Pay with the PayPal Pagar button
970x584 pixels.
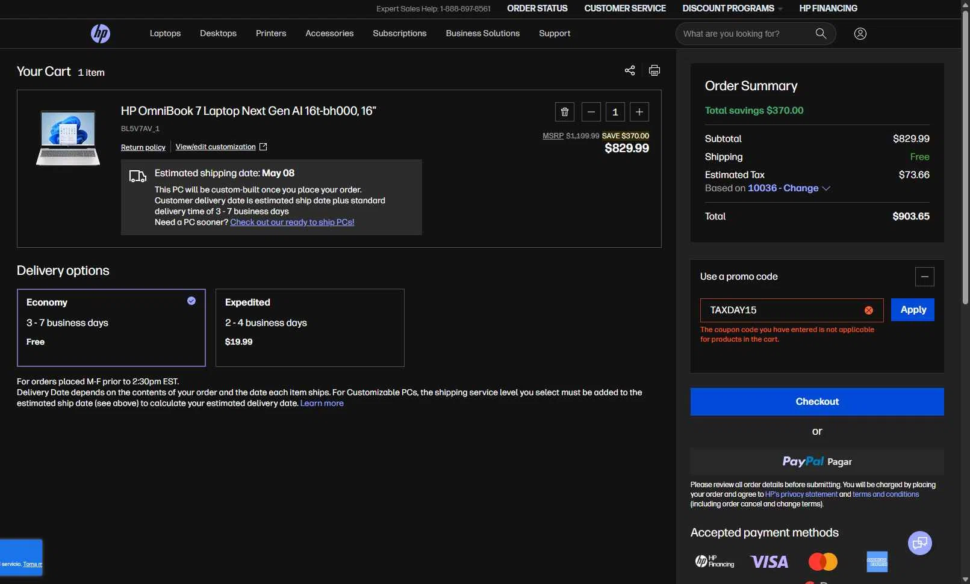[x=817, y=462]
